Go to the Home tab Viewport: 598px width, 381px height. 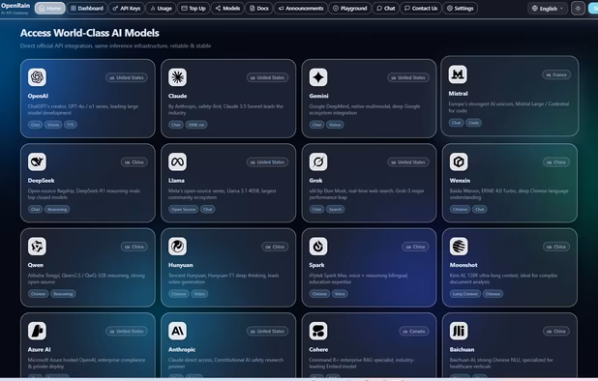(x=50, y=9)
